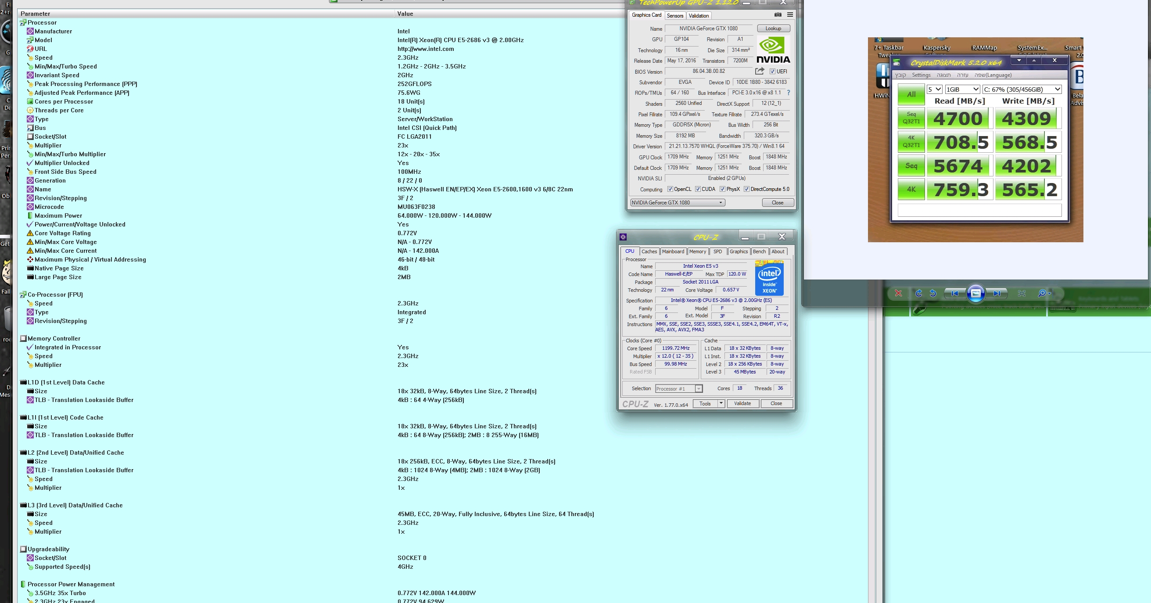The height and width of the screenshot is (603, 1151).
Task: Open the Graphics tab in CPU-Z
Action: 738,251
